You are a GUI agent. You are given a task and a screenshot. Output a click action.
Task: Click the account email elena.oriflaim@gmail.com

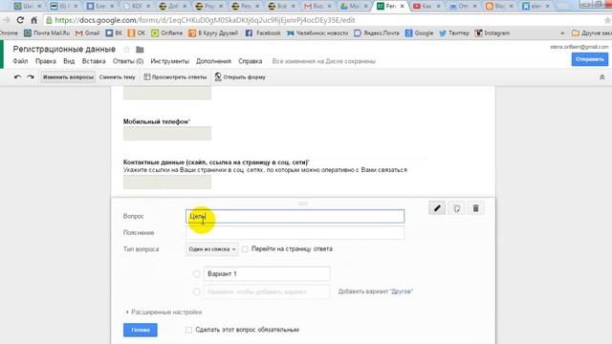click(x=579, y=47)
